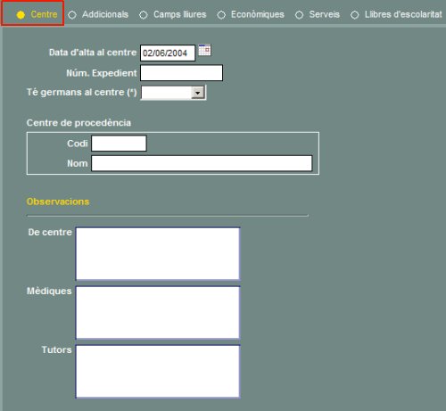Click the Serveis label in top bar
The width and height of the screenshot is (446, 411).
pos(324,14)
